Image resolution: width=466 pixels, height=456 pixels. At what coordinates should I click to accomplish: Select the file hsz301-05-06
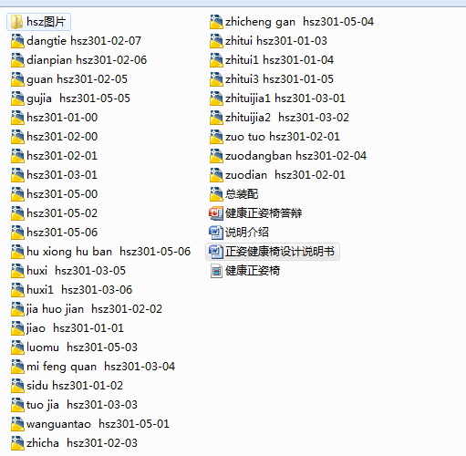coord(54,233)
